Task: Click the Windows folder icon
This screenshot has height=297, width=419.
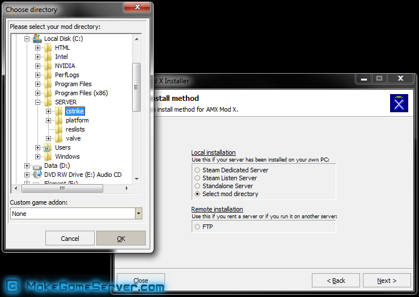Action: [48, 156]
